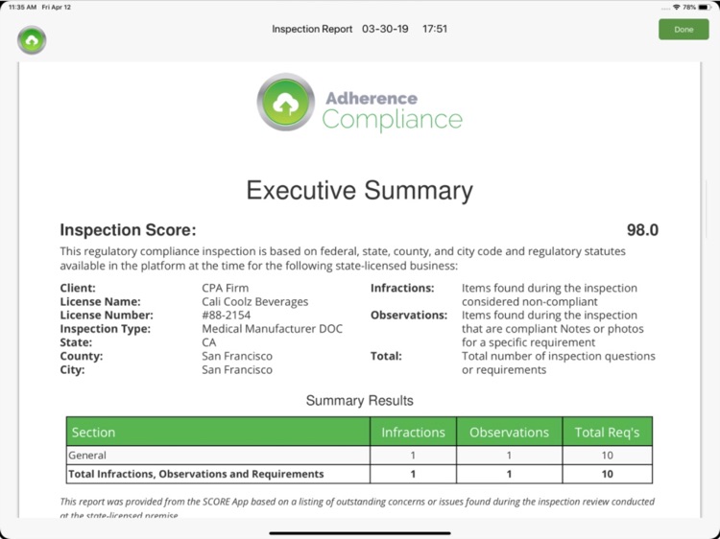The height and width of the screenshot is (539, 720).
Task: Click the Observations: definition label
Action: pyautogui.click(x=409, y=316)
